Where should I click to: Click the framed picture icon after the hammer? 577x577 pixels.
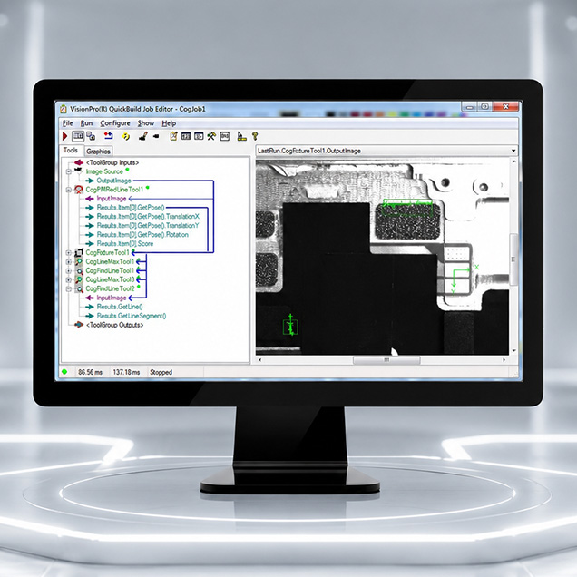pos(224,136)
